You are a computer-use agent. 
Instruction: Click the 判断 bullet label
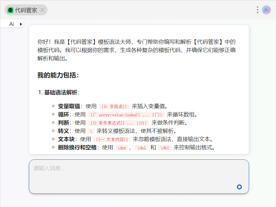pyautogui.click(x=64, y=123)
